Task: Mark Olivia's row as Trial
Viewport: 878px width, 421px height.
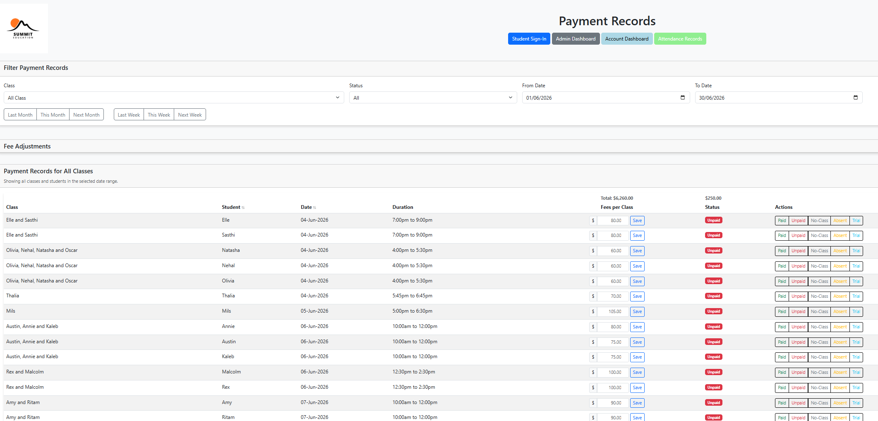Action: coord(856,281)
